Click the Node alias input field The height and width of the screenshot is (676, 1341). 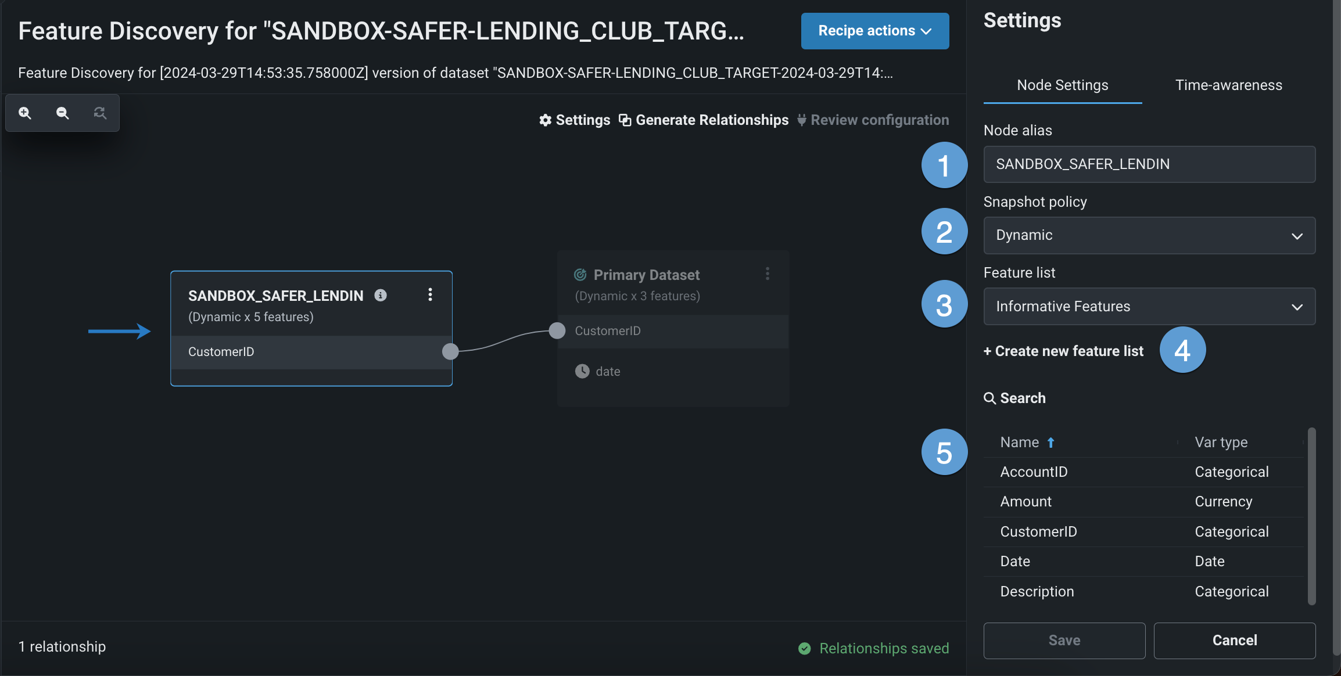point(1149,164)
